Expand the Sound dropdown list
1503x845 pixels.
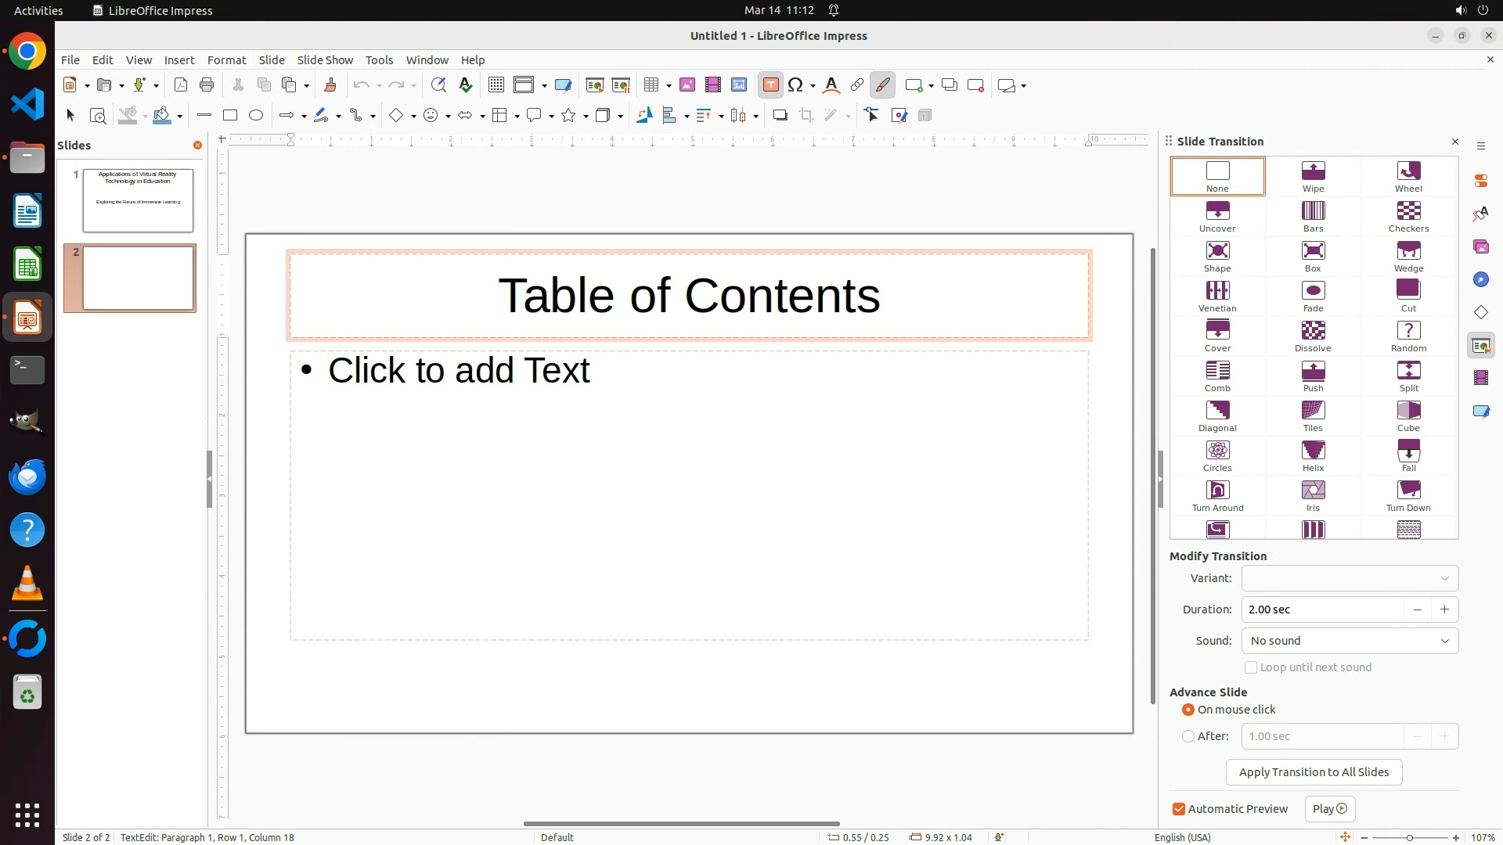pyautogui.click(x=1350, y=641)
